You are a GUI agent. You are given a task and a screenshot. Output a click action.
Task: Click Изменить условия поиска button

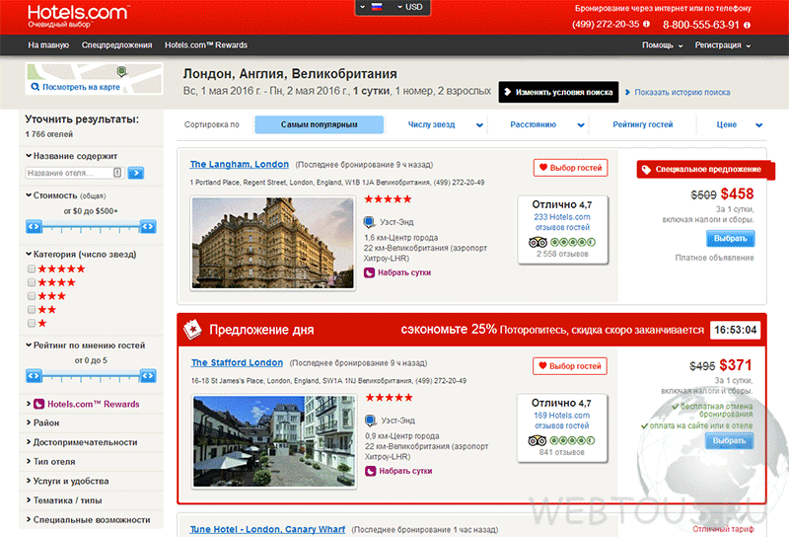coord(558,92)
